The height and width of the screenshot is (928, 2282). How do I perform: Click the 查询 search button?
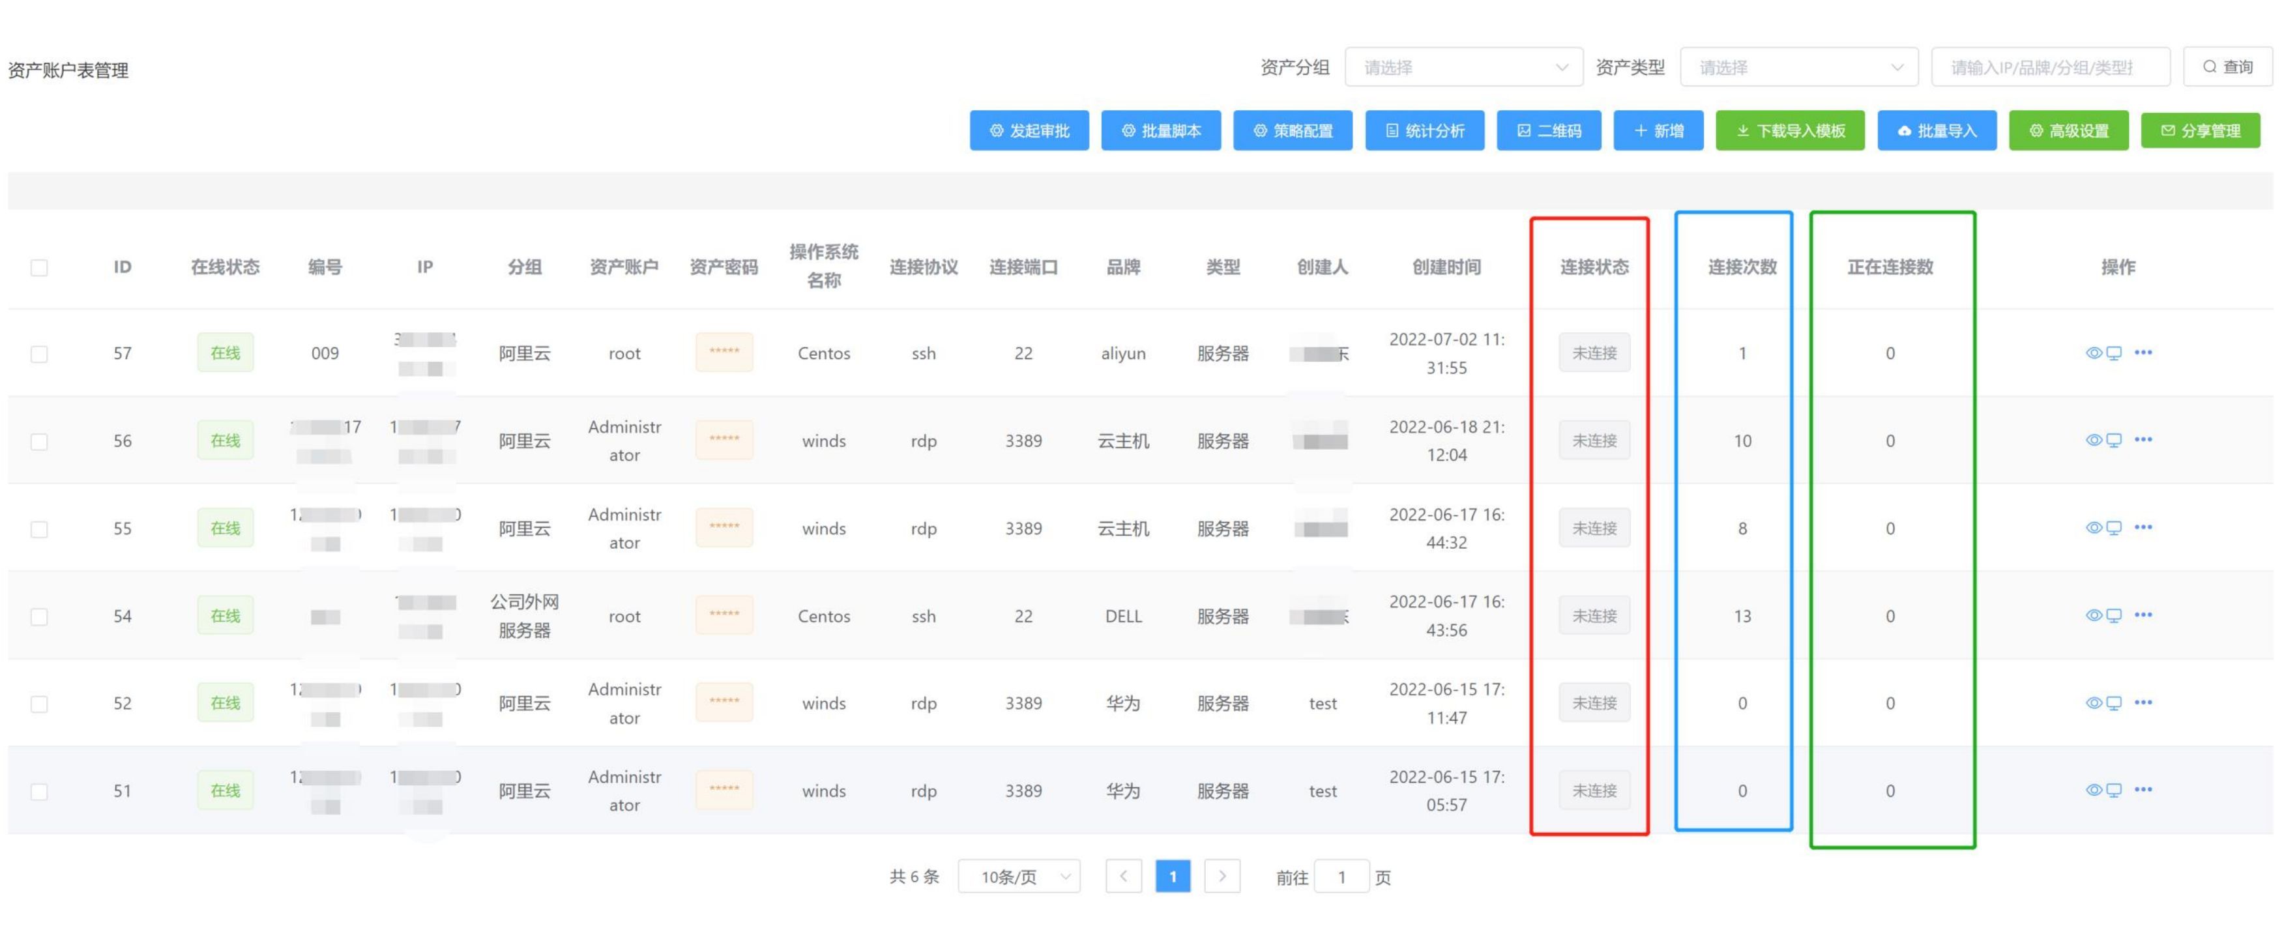(x=2227, y=67)
